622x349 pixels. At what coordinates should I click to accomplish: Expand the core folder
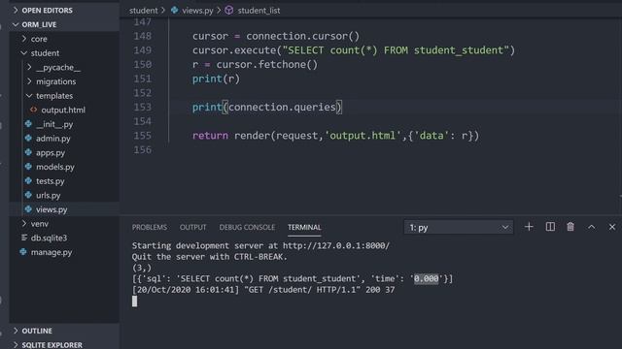point(64,39)
